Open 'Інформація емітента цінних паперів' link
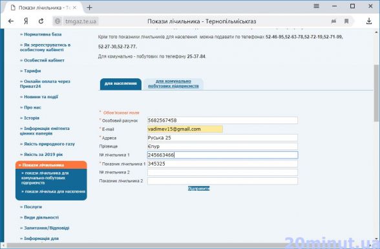This screenshot has width=380, height=249. (45, 131)
